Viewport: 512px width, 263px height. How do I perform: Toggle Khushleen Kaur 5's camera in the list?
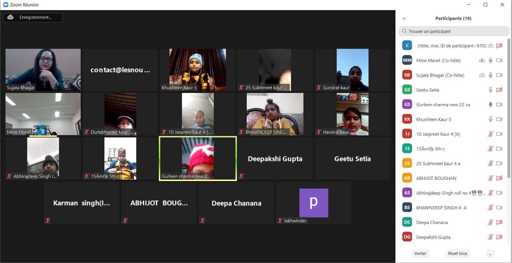tap(499, 119)
